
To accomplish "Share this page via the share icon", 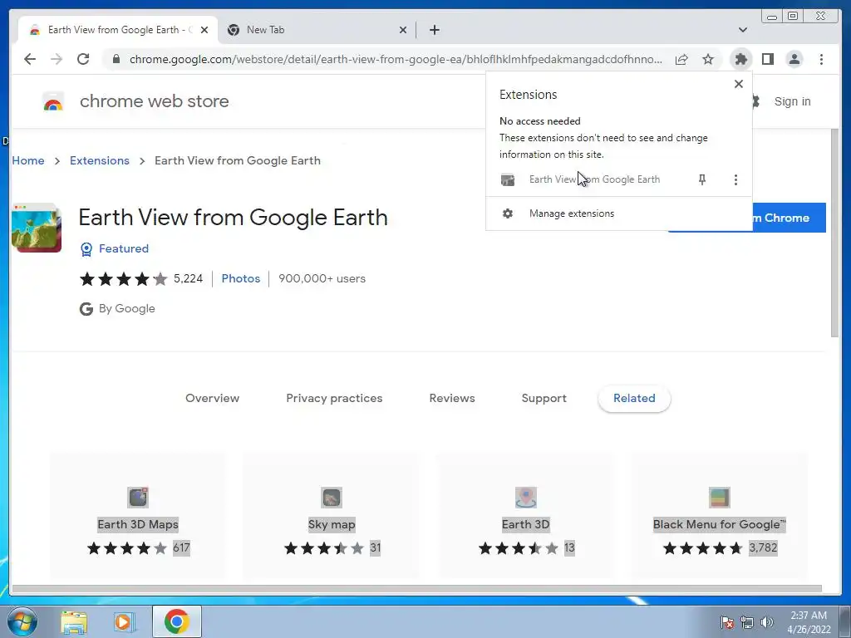I will 681,59.
